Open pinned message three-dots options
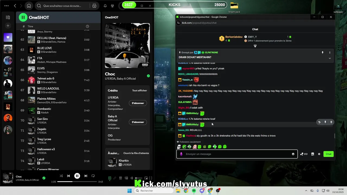This screenshot has height=195, width=347. 330,53
